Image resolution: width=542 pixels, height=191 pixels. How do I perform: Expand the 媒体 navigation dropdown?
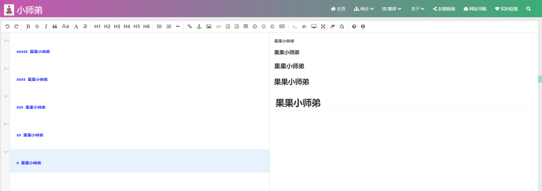coord(392,9)
